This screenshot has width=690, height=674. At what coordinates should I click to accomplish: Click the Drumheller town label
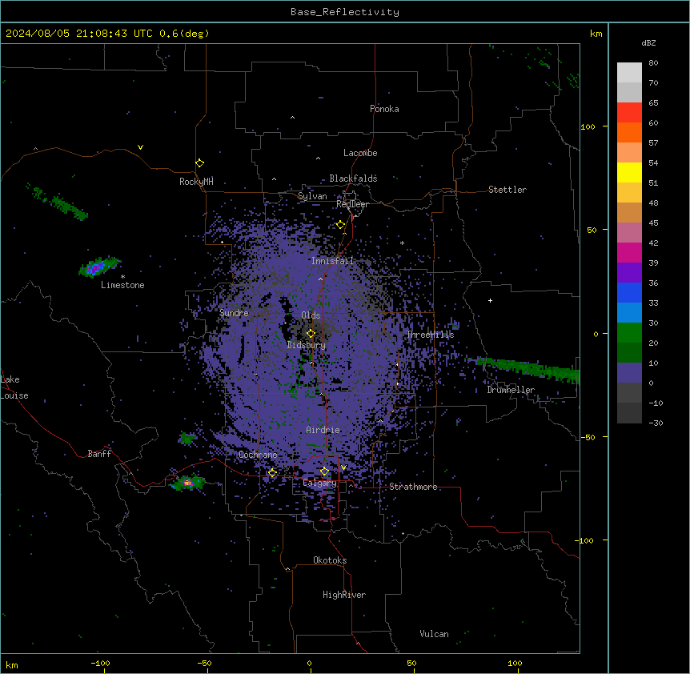[x=511, y=390]
